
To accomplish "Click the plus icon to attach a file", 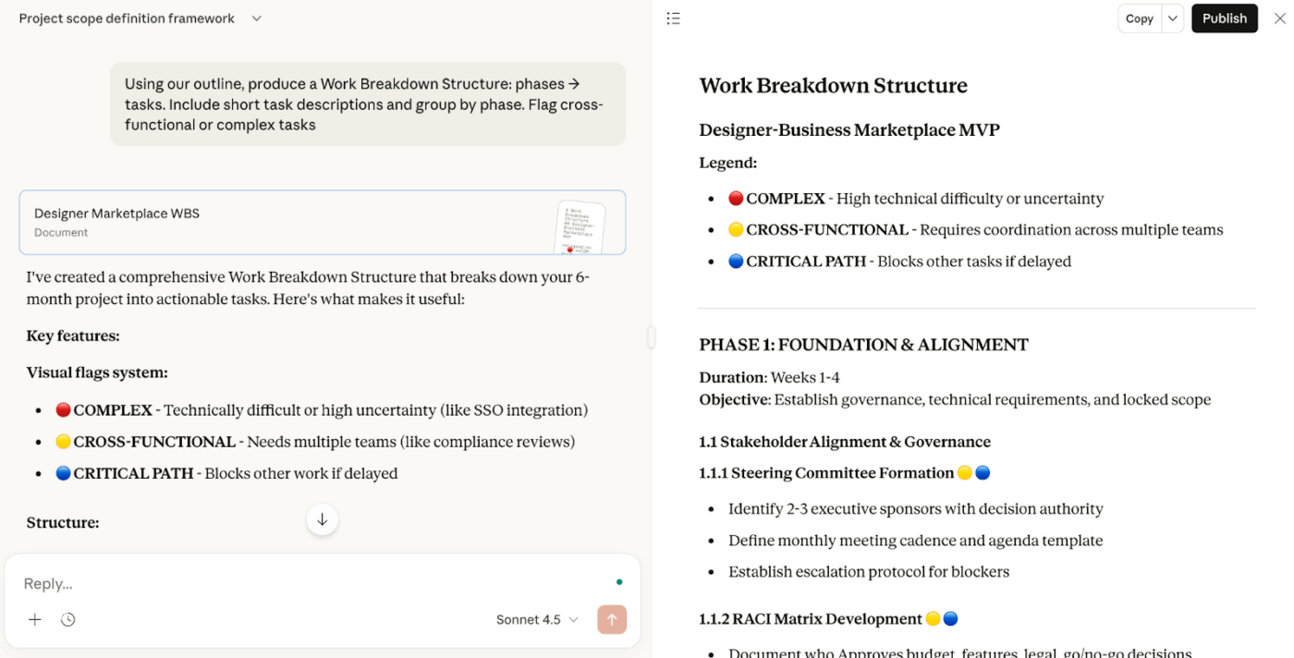I will [34, 619].
